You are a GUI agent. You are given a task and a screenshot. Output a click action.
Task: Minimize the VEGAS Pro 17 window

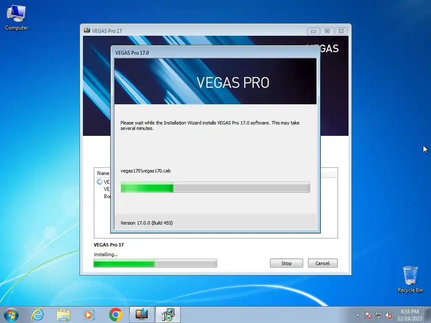[x=313, y=31]
